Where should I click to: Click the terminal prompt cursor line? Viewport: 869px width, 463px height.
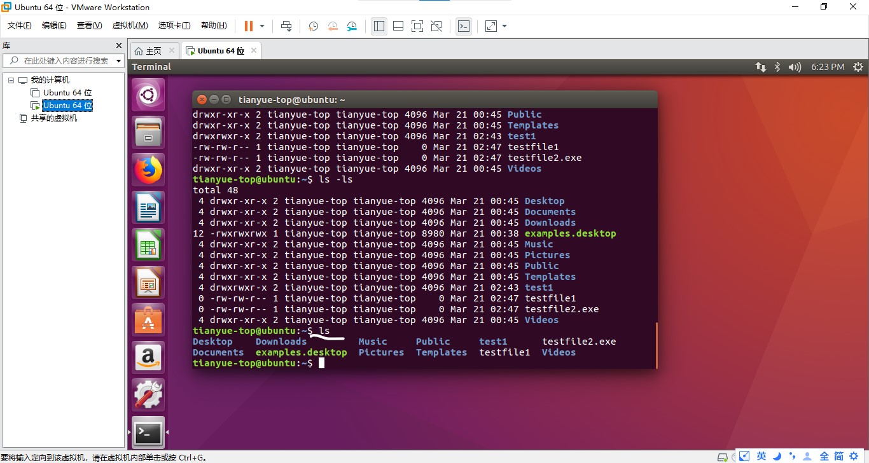[x=259, y=363]
